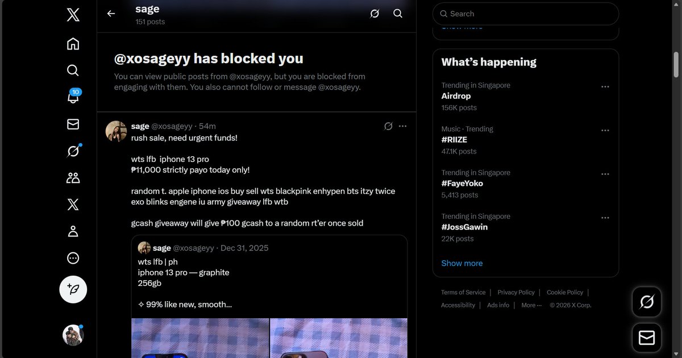Open right photo in quoted post

point(339,338)
